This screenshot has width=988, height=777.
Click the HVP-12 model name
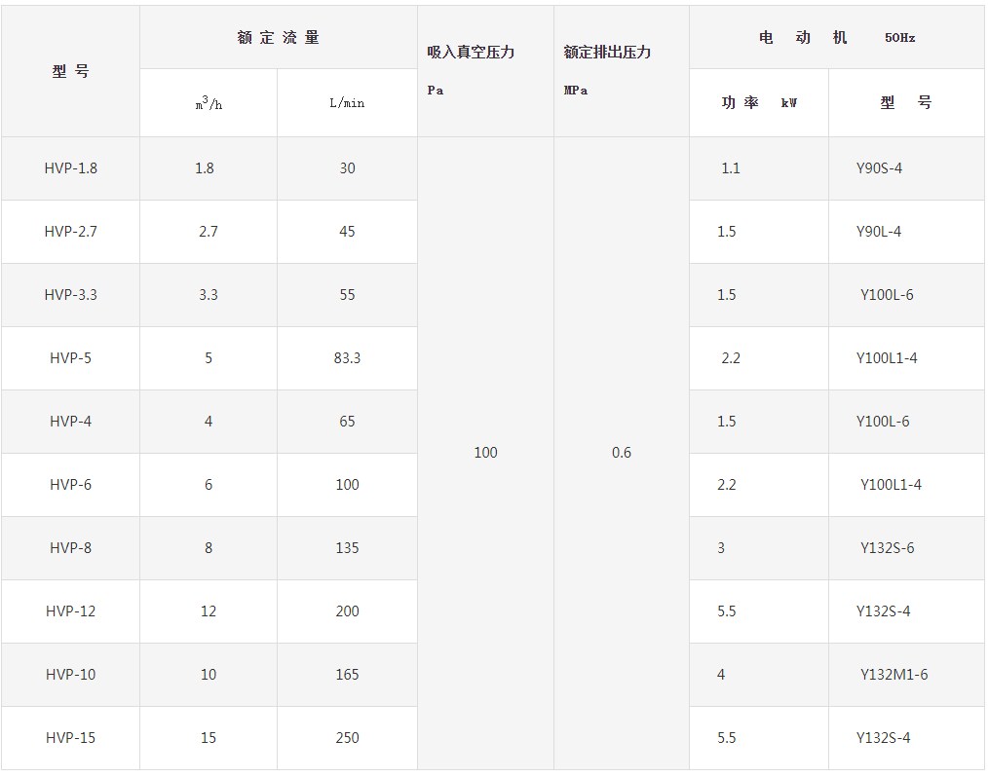click(x=70, y=611)
